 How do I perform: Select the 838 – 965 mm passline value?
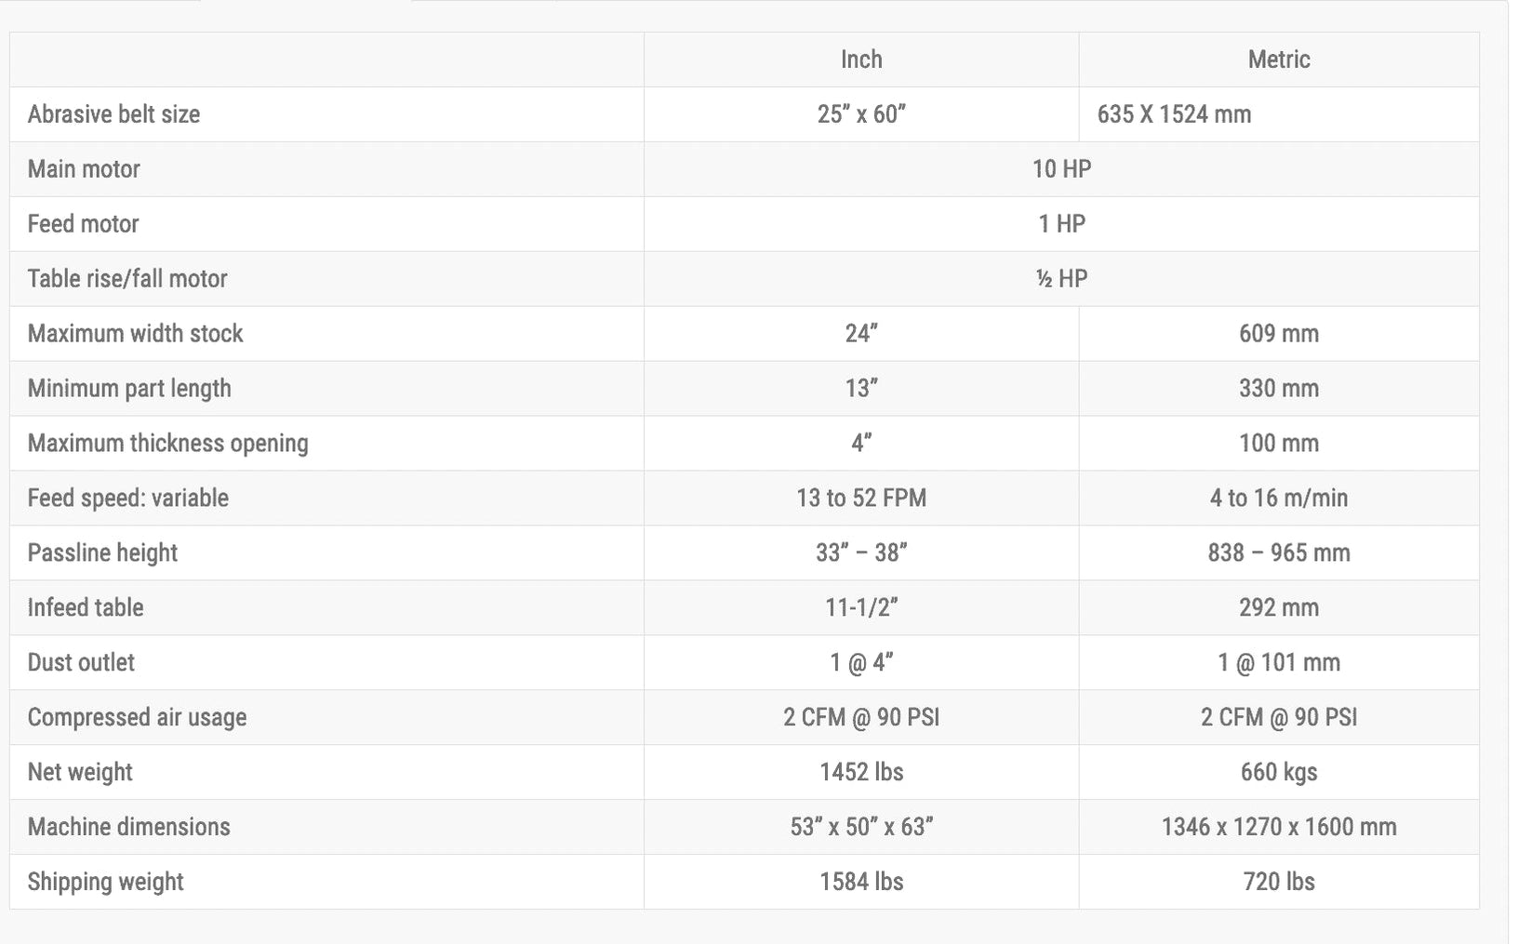click(1279, 553)
